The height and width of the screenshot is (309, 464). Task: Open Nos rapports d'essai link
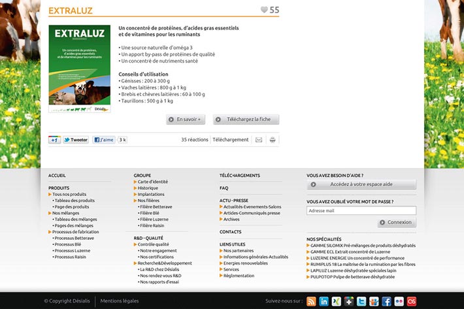click(x=159, y=282)
